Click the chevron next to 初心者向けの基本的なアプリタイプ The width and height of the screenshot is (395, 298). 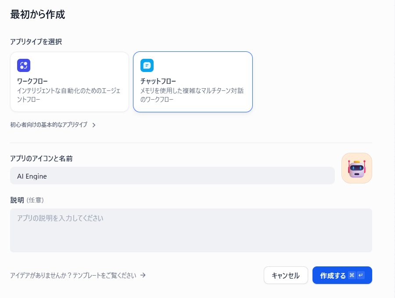pos(94,125)
